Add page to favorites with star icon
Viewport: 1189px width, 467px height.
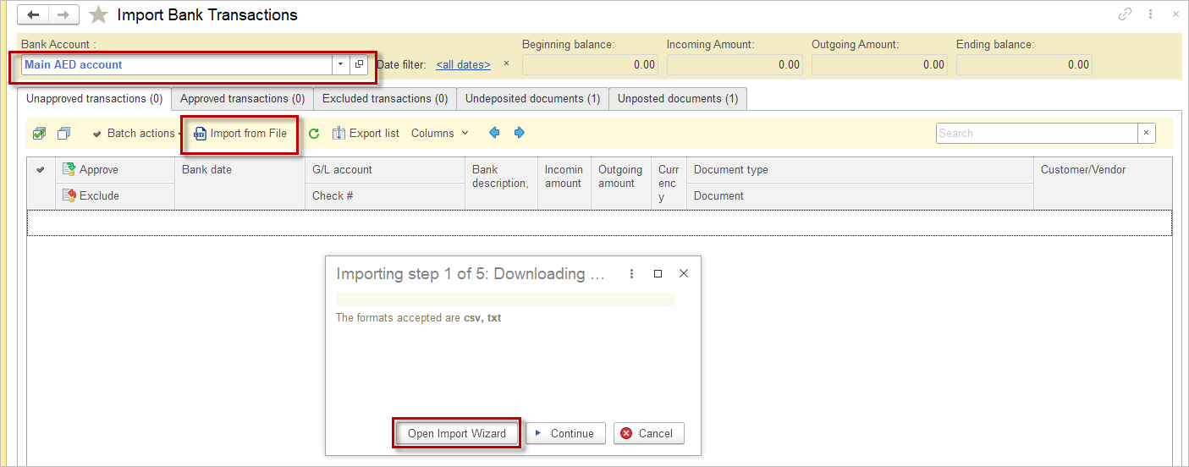tap(99, 15)
